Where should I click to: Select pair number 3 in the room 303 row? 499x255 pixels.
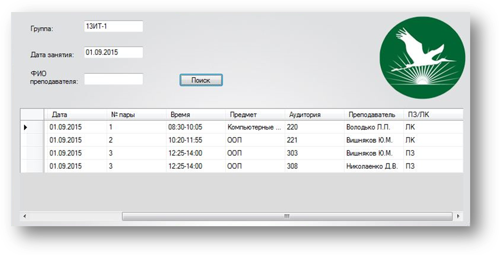point(136,153)
